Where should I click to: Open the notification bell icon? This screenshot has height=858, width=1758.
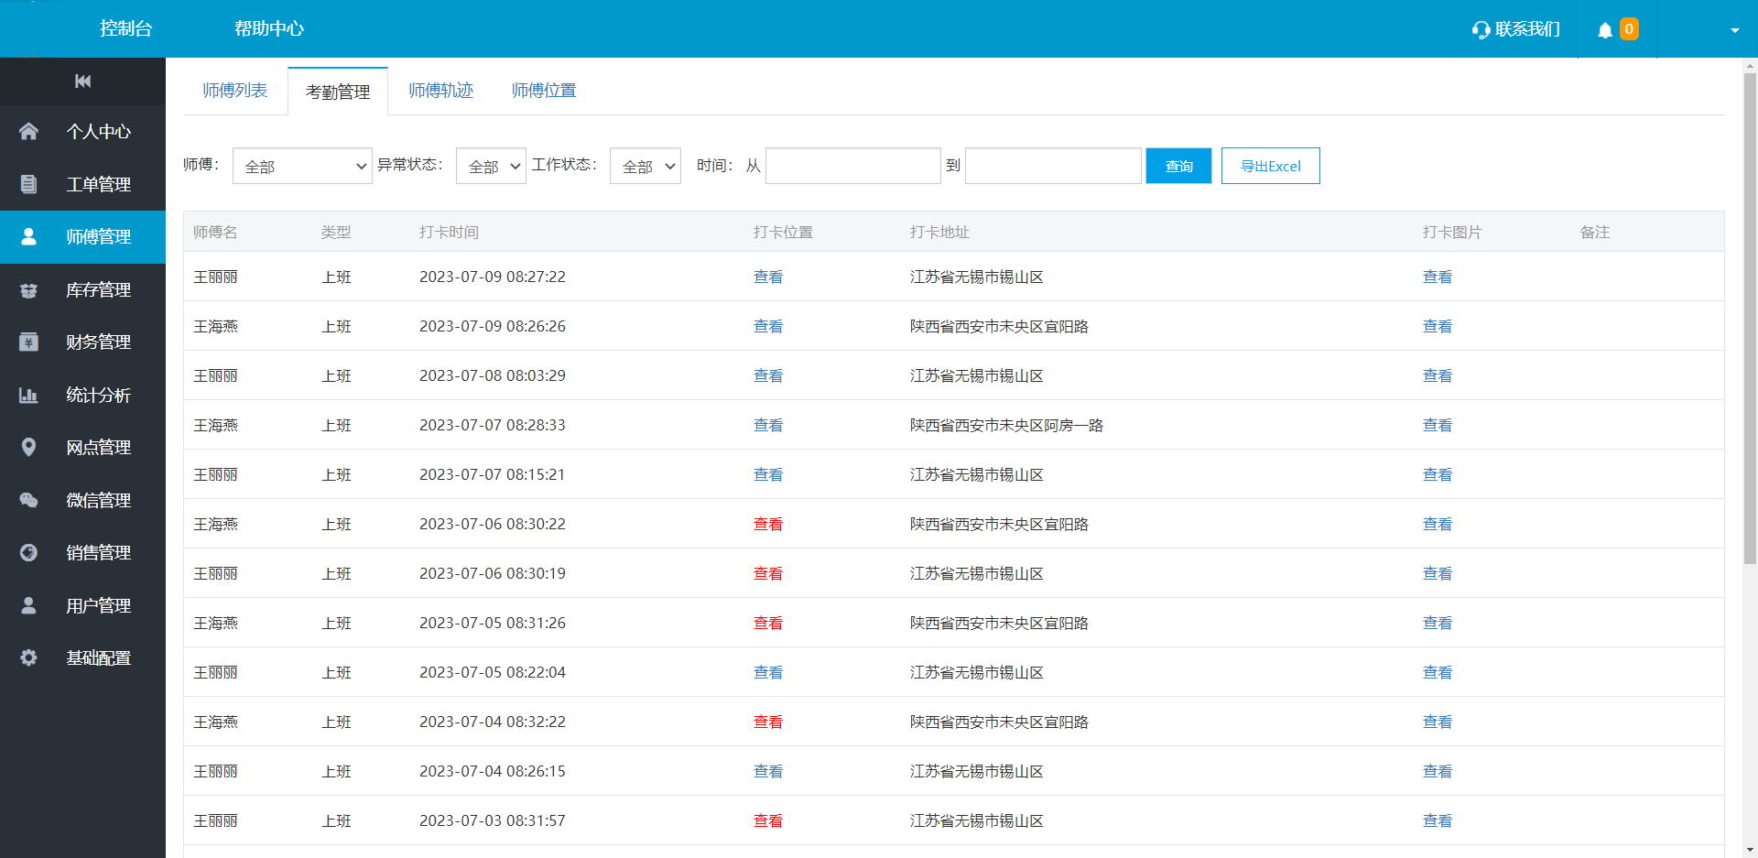click(1604, 30)
